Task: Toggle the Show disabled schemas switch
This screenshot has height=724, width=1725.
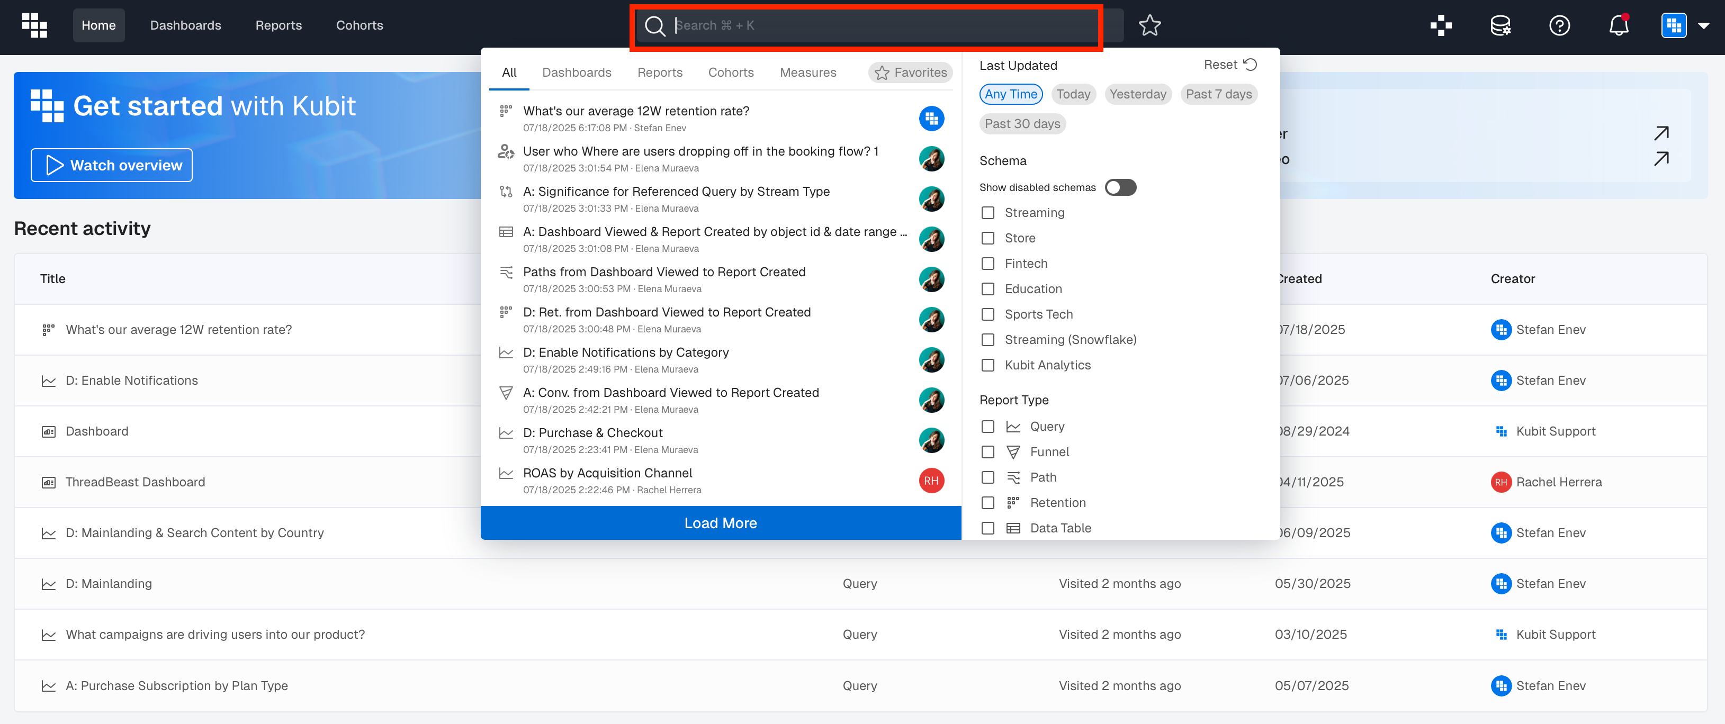Action: click(x=1120, y=187)
